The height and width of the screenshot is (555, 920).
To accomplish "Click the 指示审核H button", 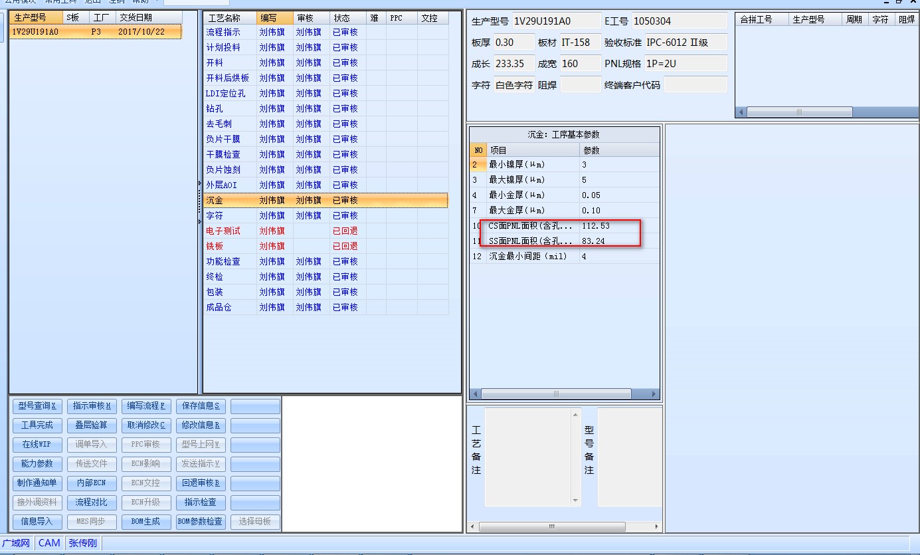I will click(92, 406).
